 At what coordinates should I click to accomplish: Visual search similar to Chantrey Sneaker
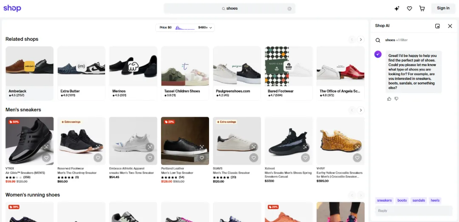[98, 147]
